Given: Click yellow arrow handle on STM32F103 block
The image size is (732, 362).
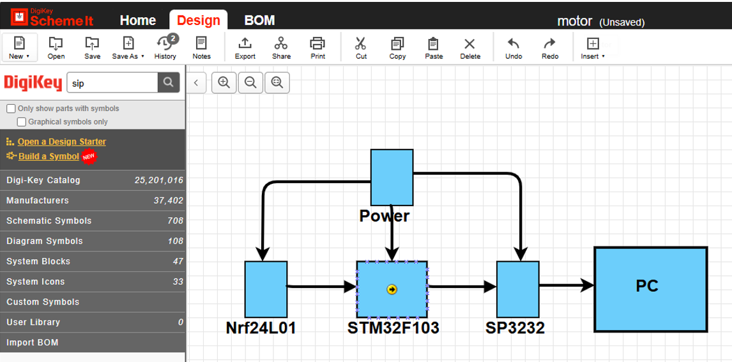Looking at the screenshot, I should (392, 290).
